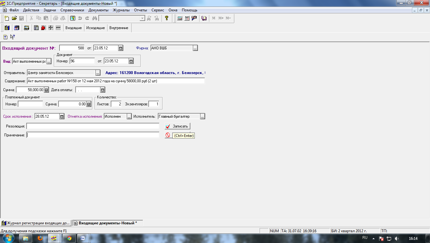Click the Open folder toolbar icon
The image size is (430, 243).
pos(14,18)
